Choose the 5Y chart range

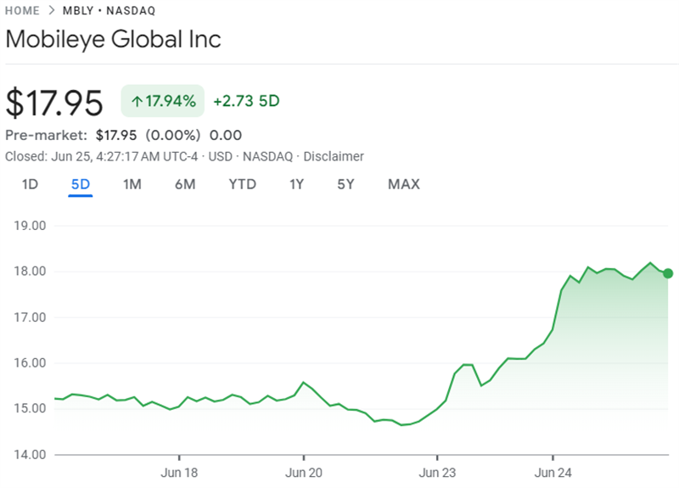345,184
